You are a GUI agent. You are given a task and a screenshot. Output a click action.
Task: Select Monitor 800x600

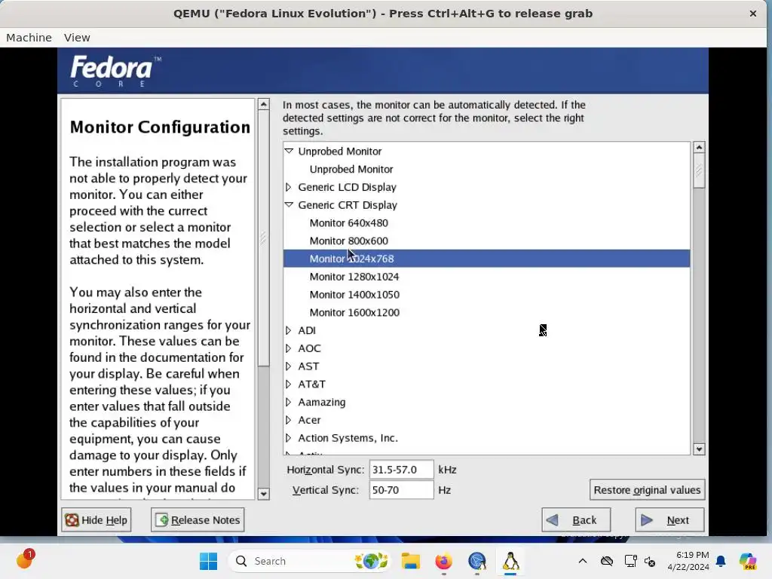click(x=348, y=240)
